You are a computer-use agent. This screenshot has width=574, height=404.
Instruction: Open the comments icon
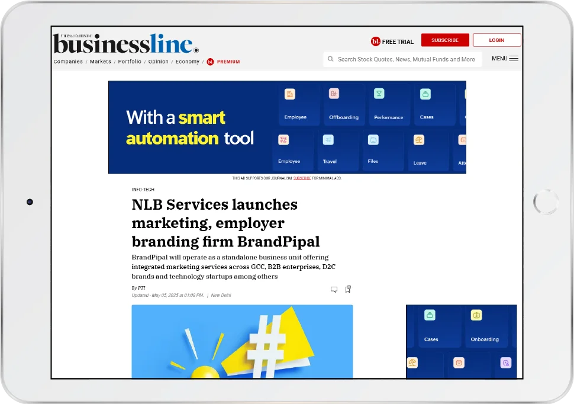point(334,290)
